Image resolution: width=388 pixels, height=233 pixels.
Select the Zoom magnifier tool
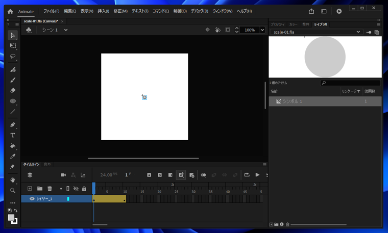(13, 191)
